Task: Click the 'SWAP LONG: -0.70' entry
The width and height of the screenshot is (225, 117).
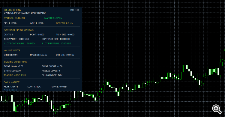Action: tap(13, 66)
